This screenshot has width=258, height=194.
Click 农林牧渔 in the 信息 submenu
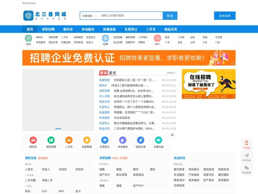[78, 42]
